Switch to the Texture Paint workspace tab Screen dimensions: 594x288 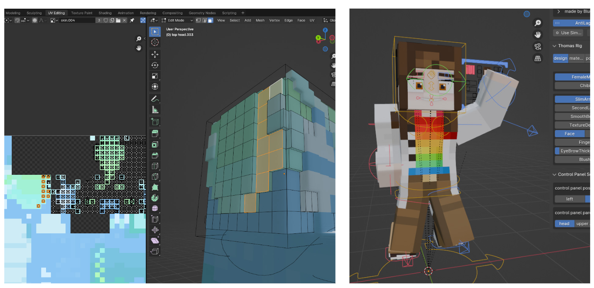[81, 13]
